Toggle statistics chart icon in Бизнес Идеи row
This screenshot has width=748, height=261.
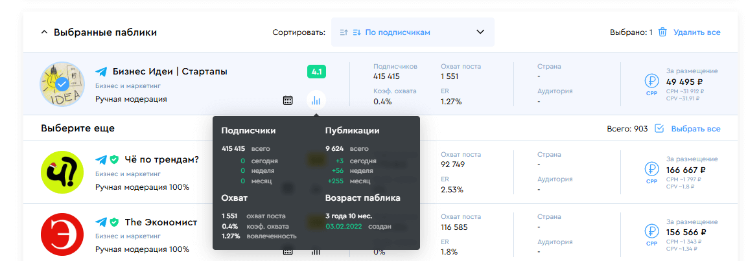[x=316, y=100]
